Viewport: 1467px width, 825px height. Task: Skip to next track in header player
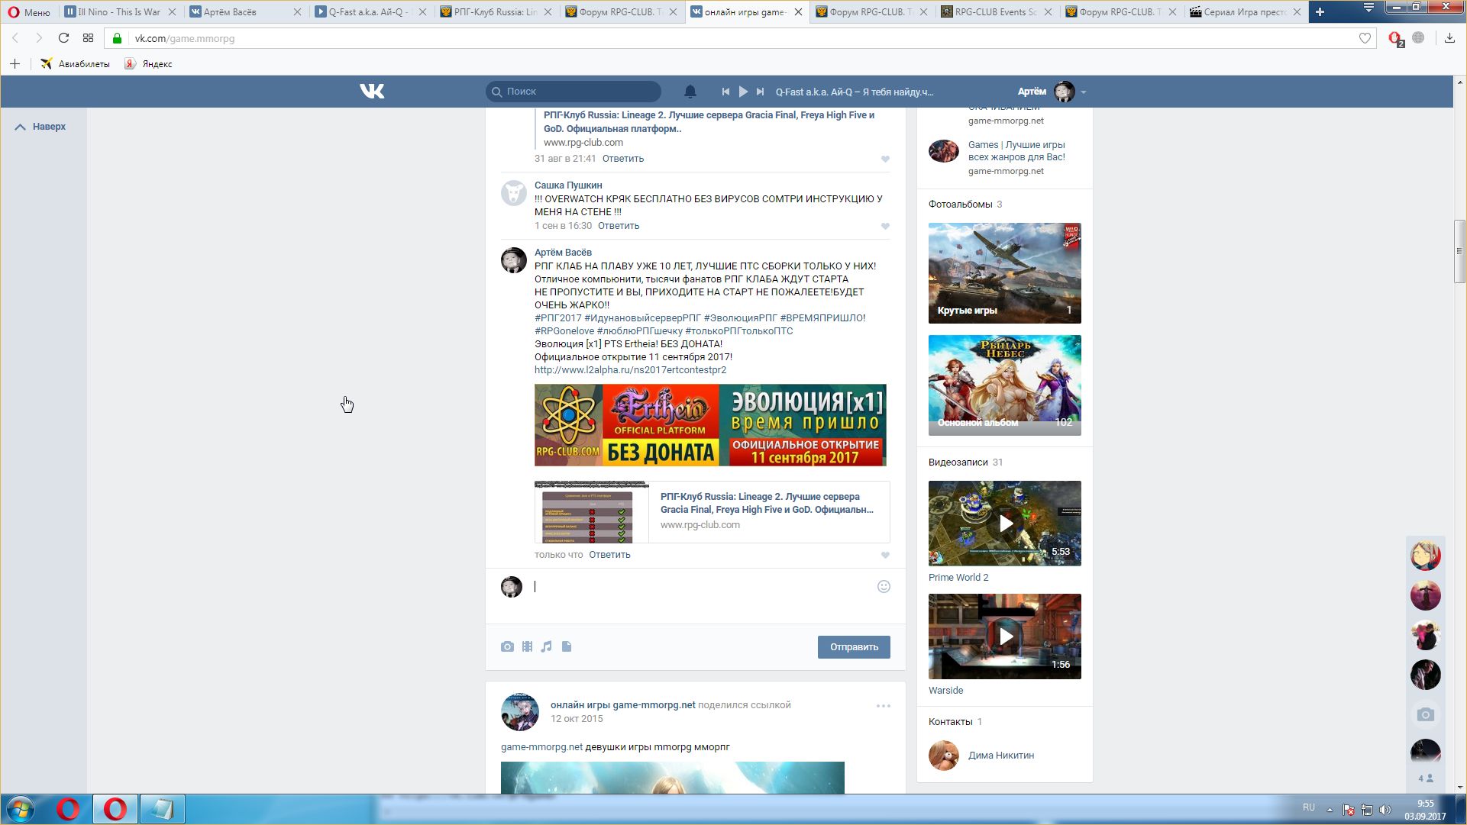click(760, 92)
